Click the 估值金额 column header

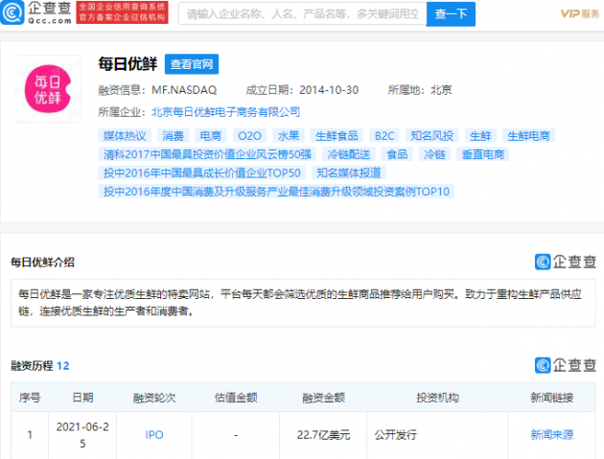(236, 398)
